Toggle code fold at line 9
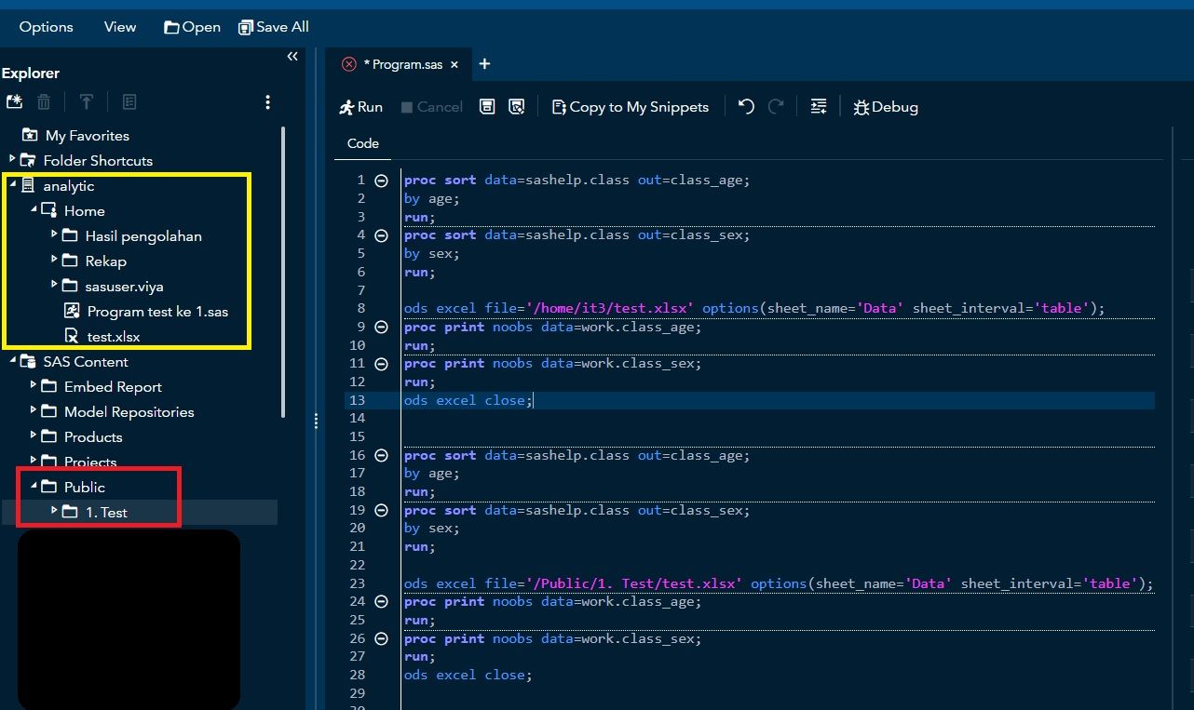The height and width of the screenshot is (710, 1194). pyautogui.click(x=381, y=328)
